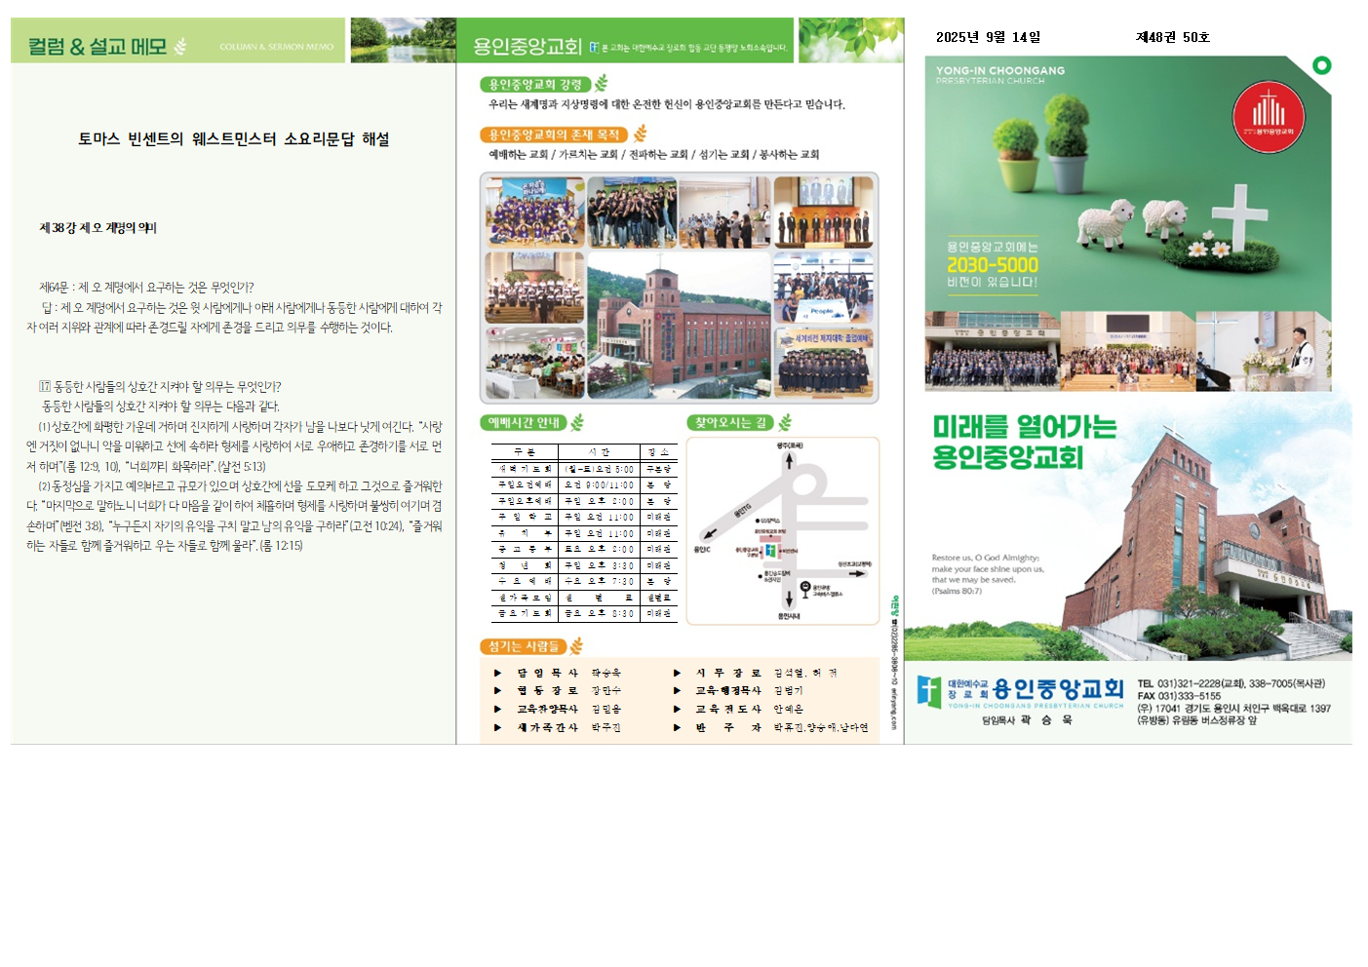Click the graduation ceremony group photo
The width and height of the screenshot is (1368, 967).
pyautogui.click(x=824, y=364)
